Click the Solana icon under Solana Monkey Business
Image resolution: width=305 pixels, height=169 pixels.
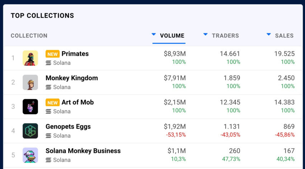48,160
